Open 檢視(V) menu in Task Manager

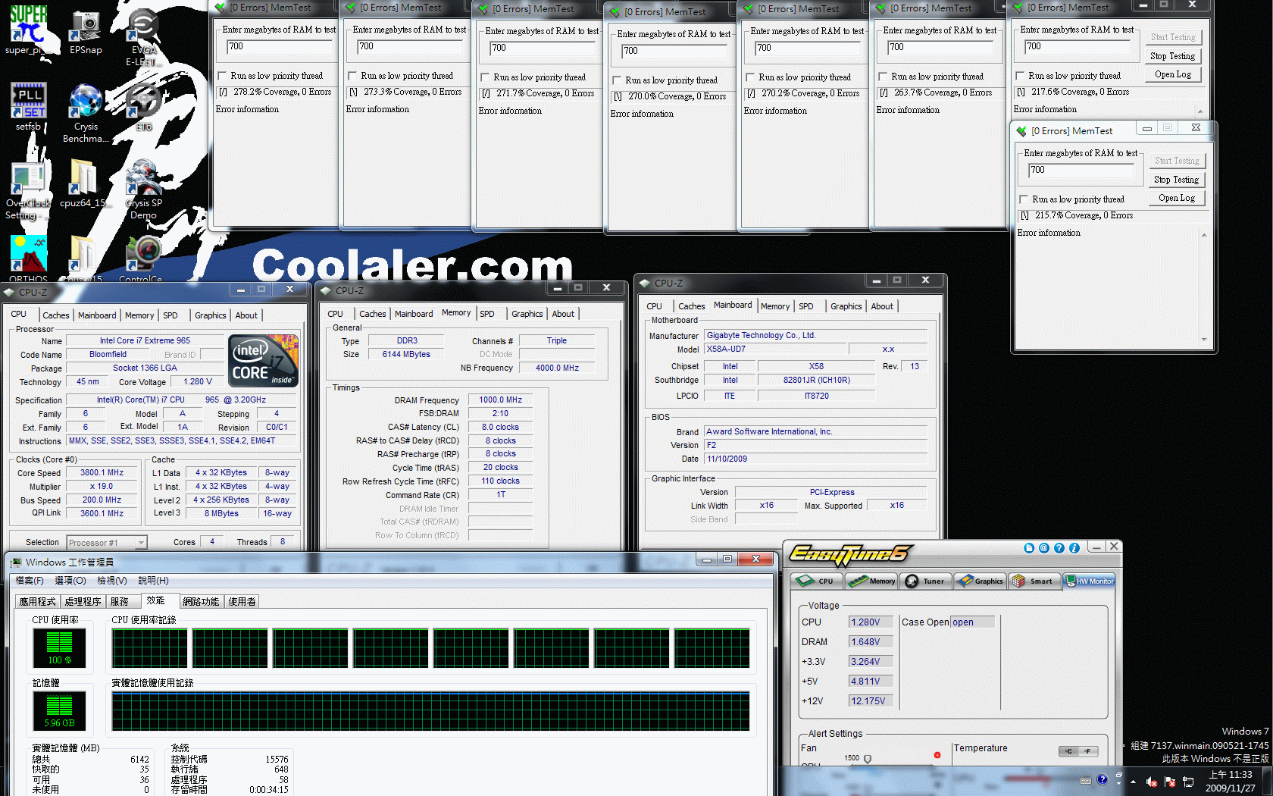(x=112, y=581)
